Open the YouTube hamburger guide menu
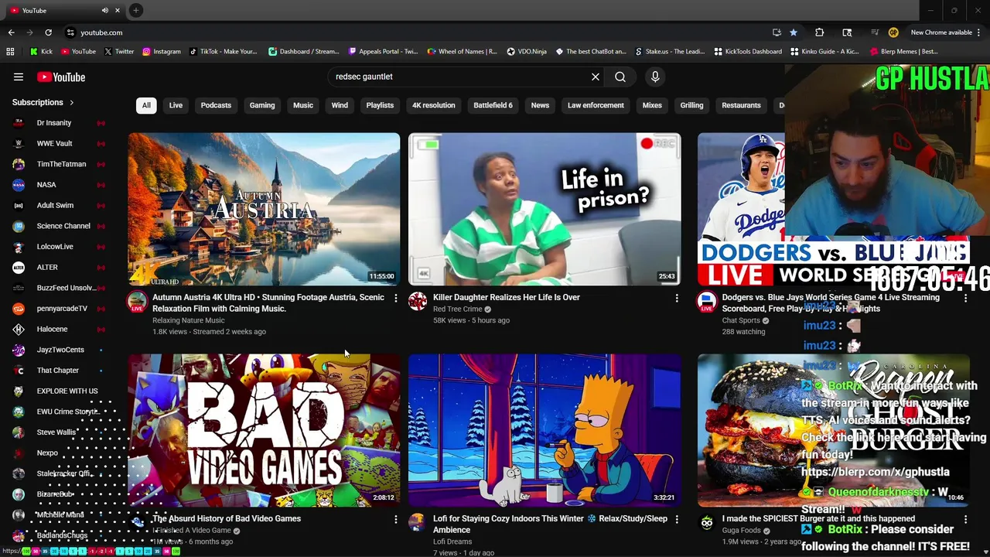 pyautogui.click(x=19, y=77)
